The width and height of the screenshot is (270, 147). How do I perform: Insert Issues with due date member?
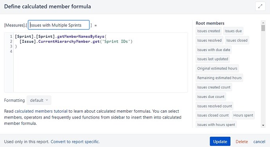(x=214, y=50)
